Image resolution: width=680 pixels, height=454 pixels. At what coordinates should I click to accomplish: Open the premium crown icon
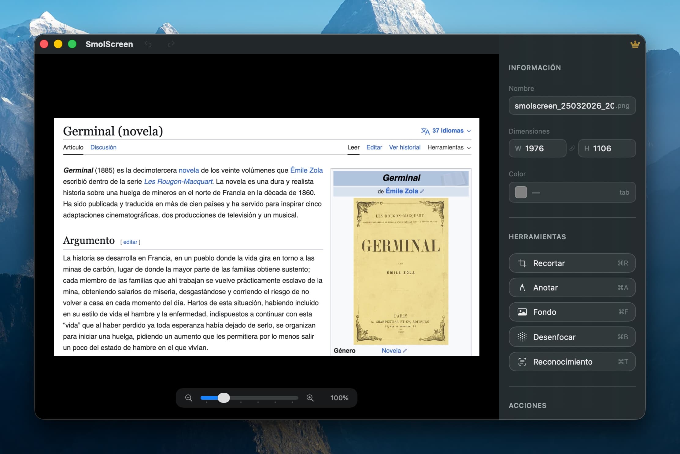635,44
